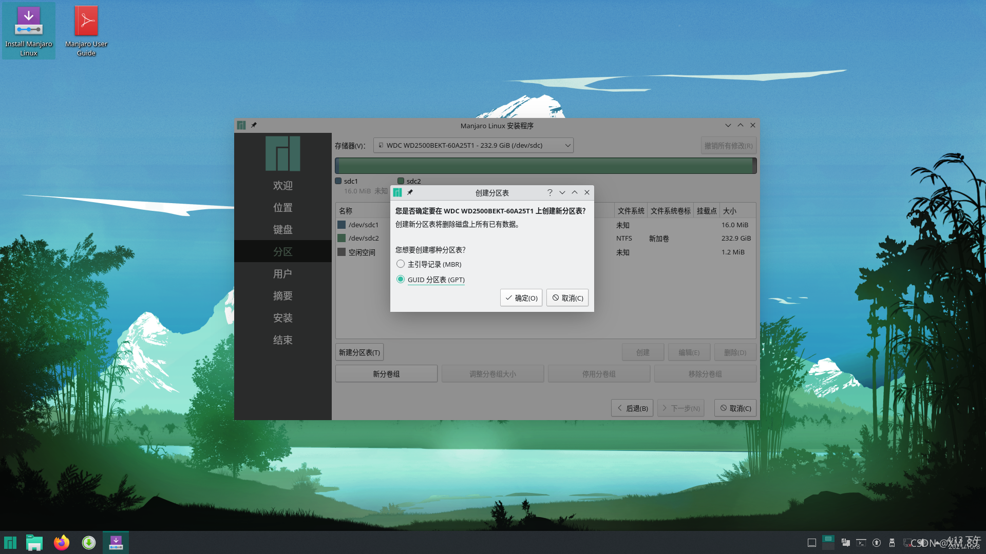
Task: Click the sdc2 legend color swatch
Action: click(x=401, y=181)
